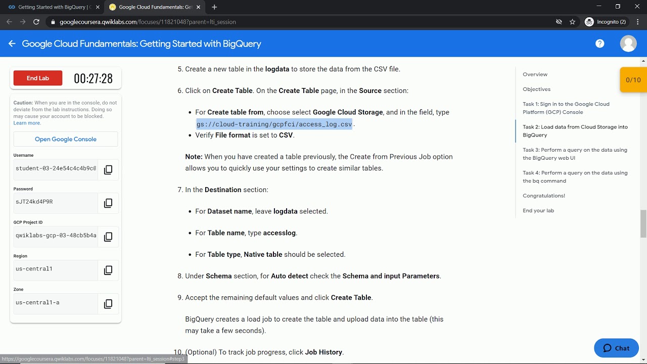Copy the Zone value

(x=108, y=304)
